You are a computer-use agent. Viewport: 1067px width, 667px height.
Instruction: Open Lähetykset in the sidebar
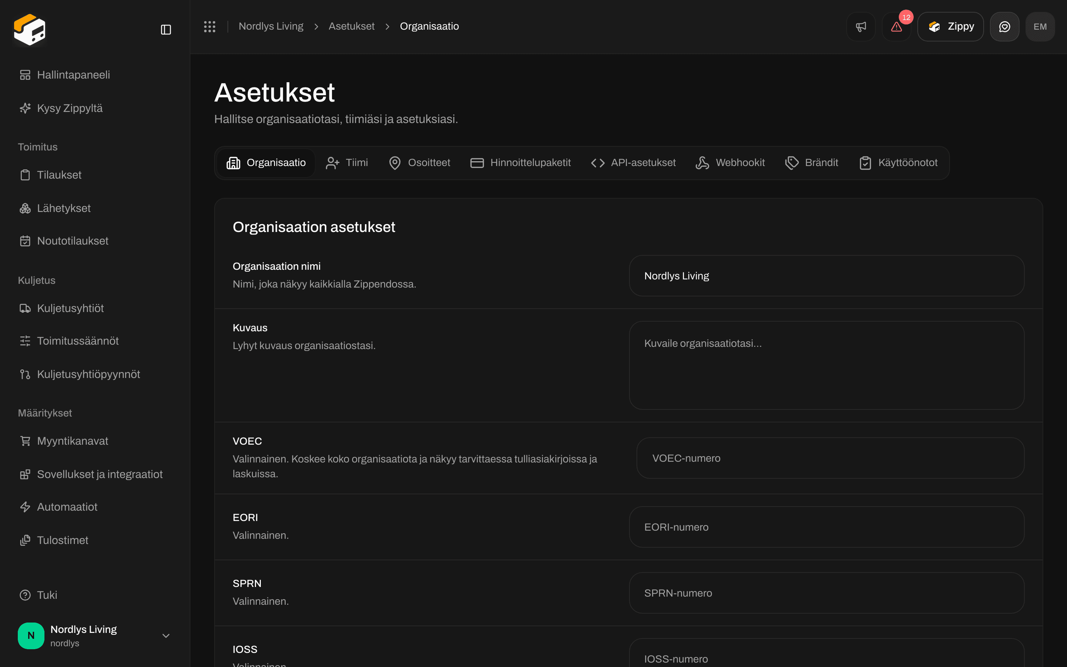pyautogui.click(x=95, y=208)
